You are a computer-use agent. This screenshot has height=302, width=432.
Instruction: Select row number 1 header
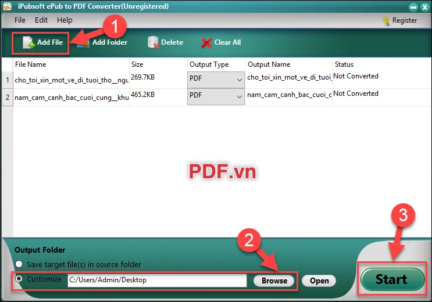8,80
